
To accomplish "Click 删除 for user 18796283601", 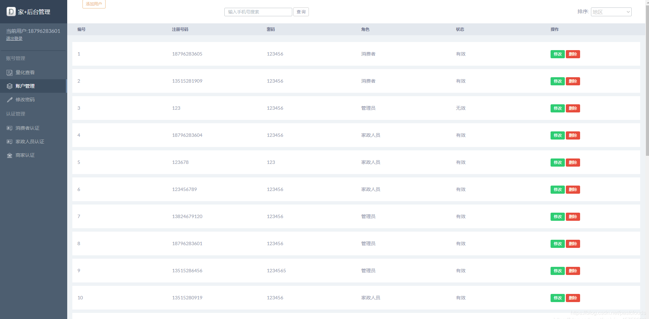I will [x=573, y=244].
